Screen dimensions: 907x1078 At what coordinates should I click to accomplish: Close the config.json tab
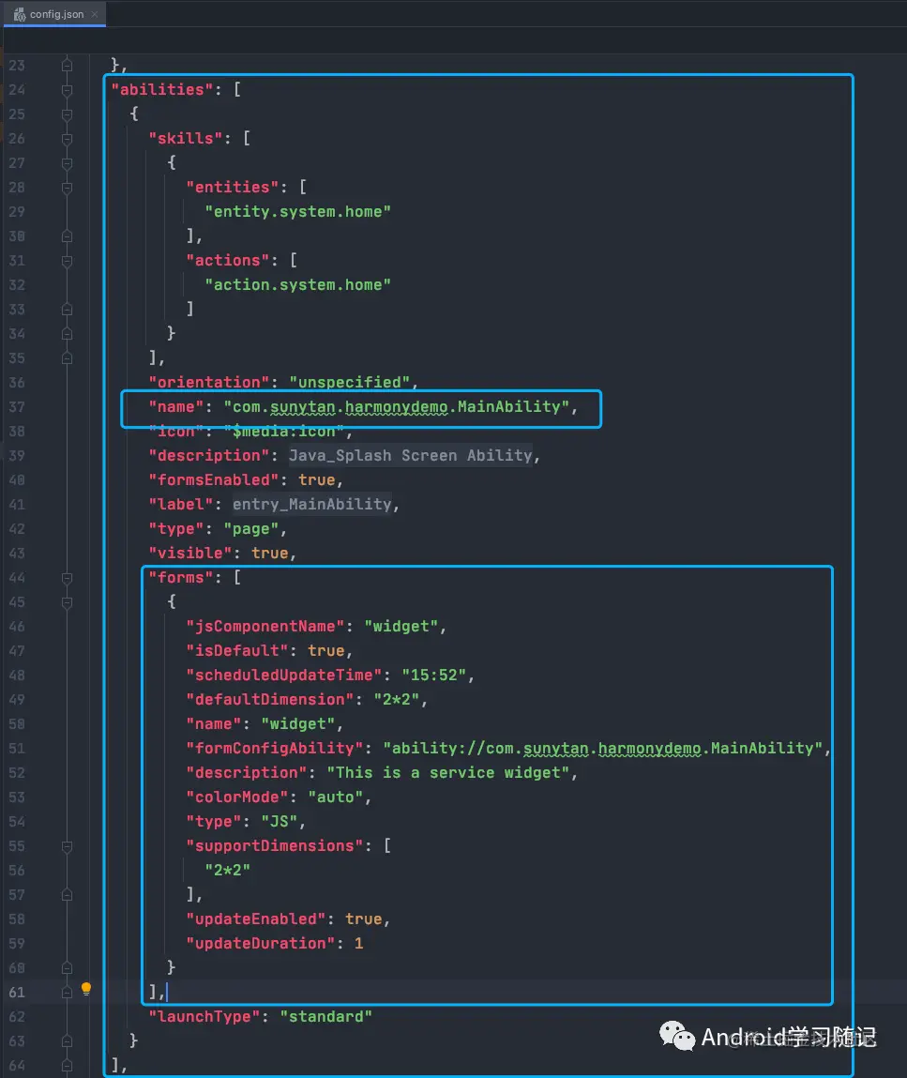(x=95, y=14)
